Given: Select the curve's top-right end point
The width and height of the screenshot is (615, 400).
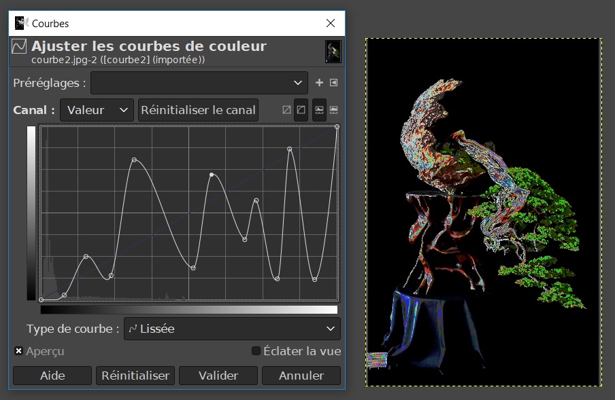Looking at the screenshot, I should pyautogui.click(x=337, y=127).
